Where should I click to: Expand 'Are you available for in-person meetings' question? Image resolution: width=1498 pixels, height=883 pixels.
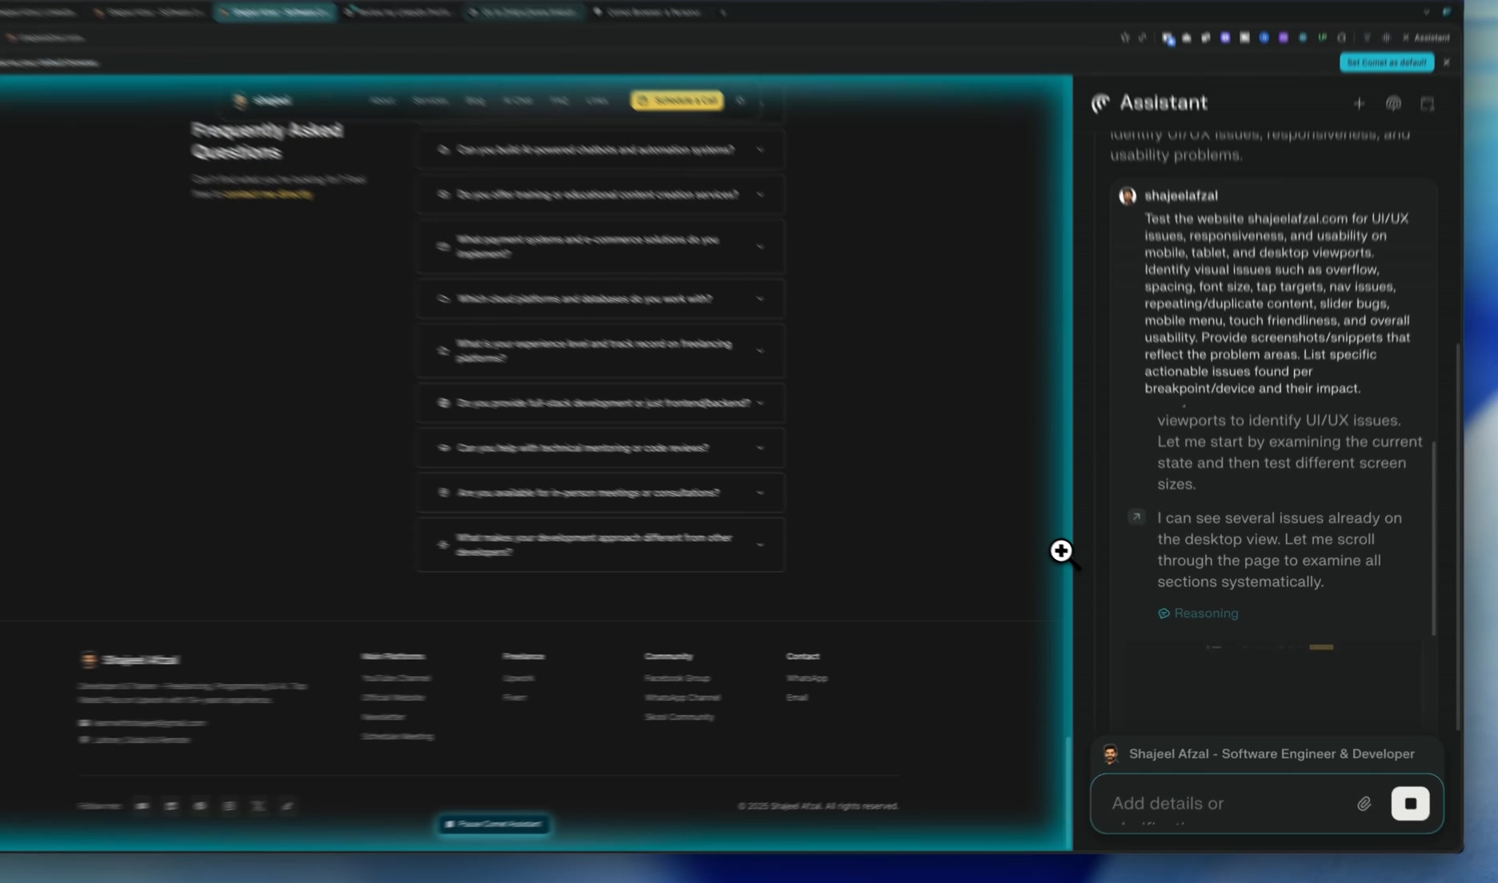[600, 493]
